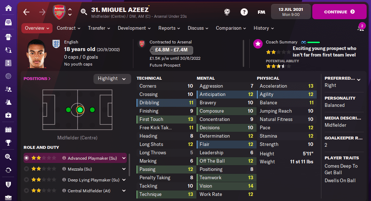
Task: Click the Home icon in sidebar
Action: click(x=8, y=8)
